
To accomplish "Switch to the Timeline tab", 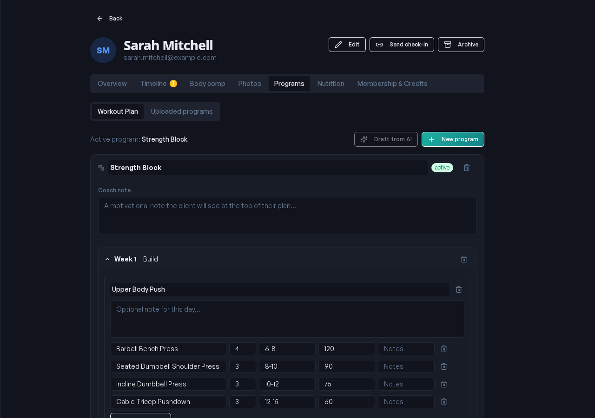I will [x=159, y=84].
